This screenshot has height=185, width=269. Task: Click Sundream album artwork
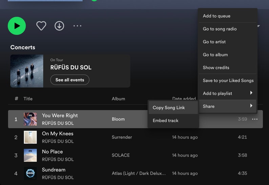(x=30, y=173)
